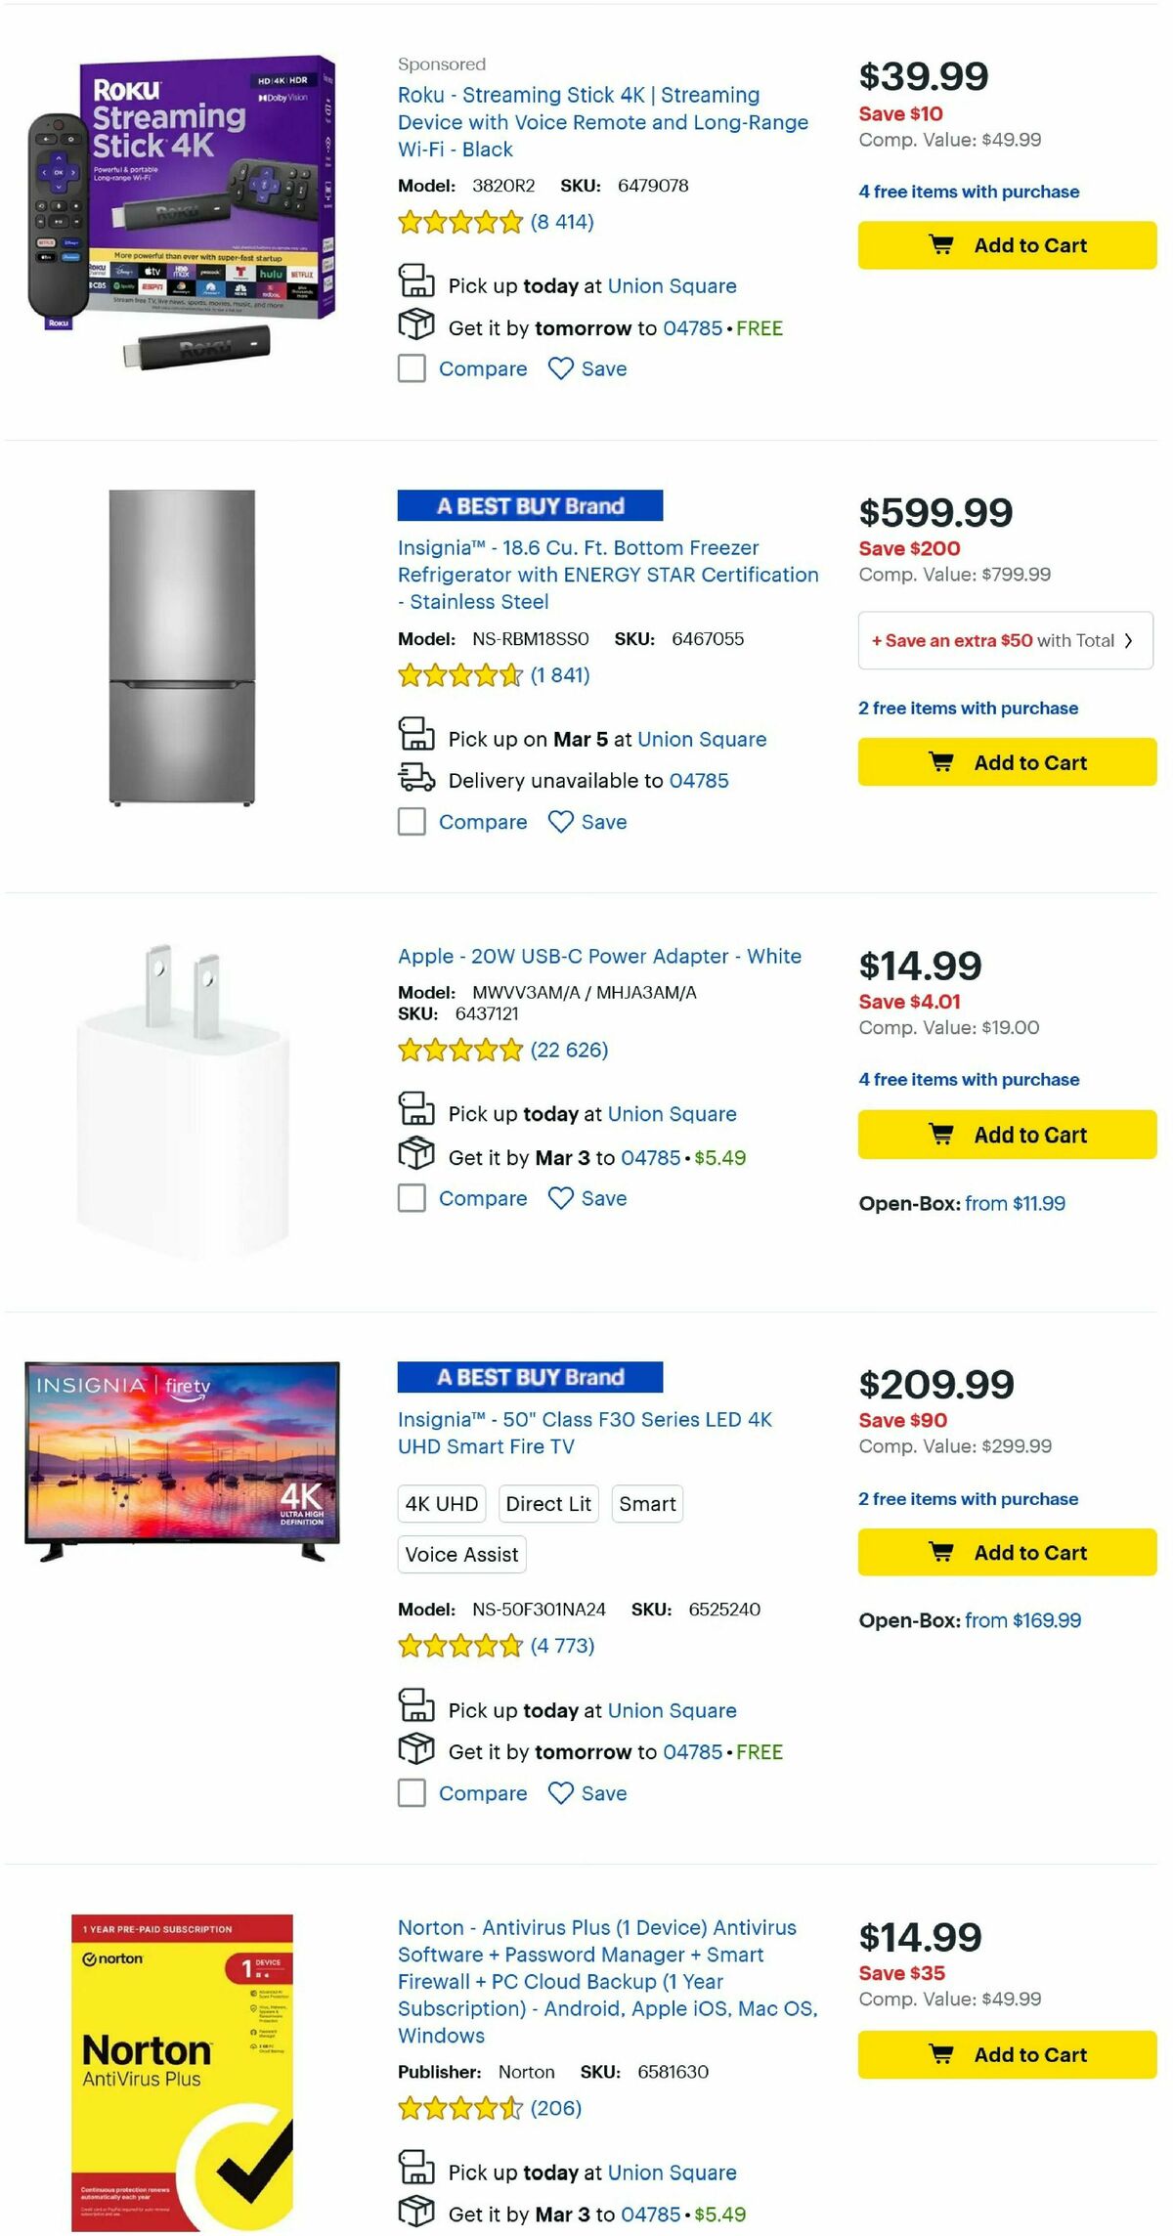
Task: Click the cart icon inside the refrigerator's Add to Cart
Action: (940, 762)
